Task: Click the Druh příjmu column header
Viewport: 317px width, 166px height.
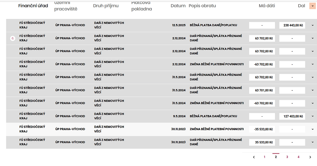Action: 106,6
